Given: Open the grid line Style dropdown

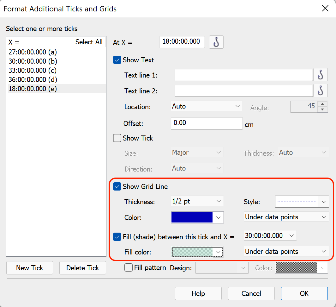Looking at the screenshot, I should pos(302,202).
